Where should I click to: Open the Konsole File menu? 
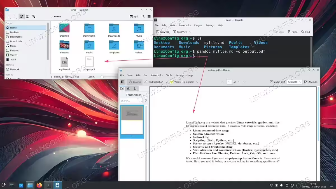[157, 25]
